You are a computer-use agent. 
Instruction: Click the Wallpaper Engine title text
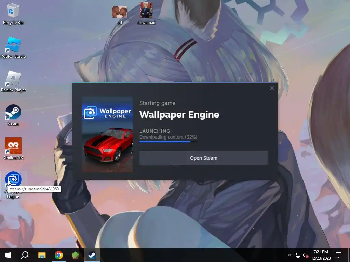(179, 115)
